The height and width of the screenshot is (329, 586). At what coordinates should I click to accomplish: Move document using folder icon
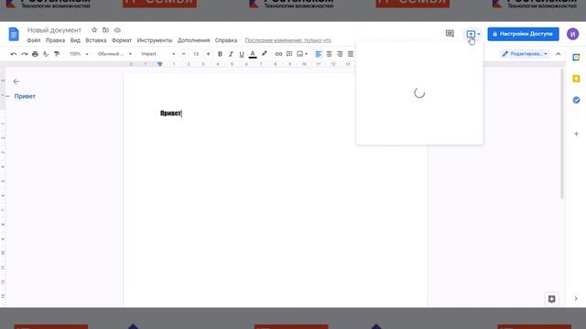click(106, 30)
